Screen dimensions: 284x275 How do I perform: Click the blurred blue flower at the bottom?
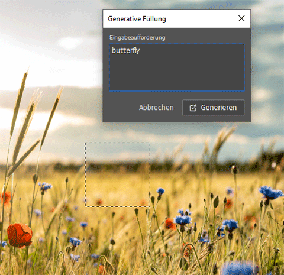click(238, 268)
